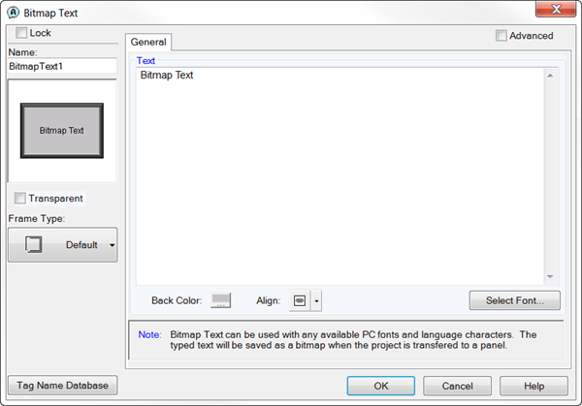The width and height of the screenshot is (582, 406).
Task: Open the Tag Name Database
Action: [63, 386]
